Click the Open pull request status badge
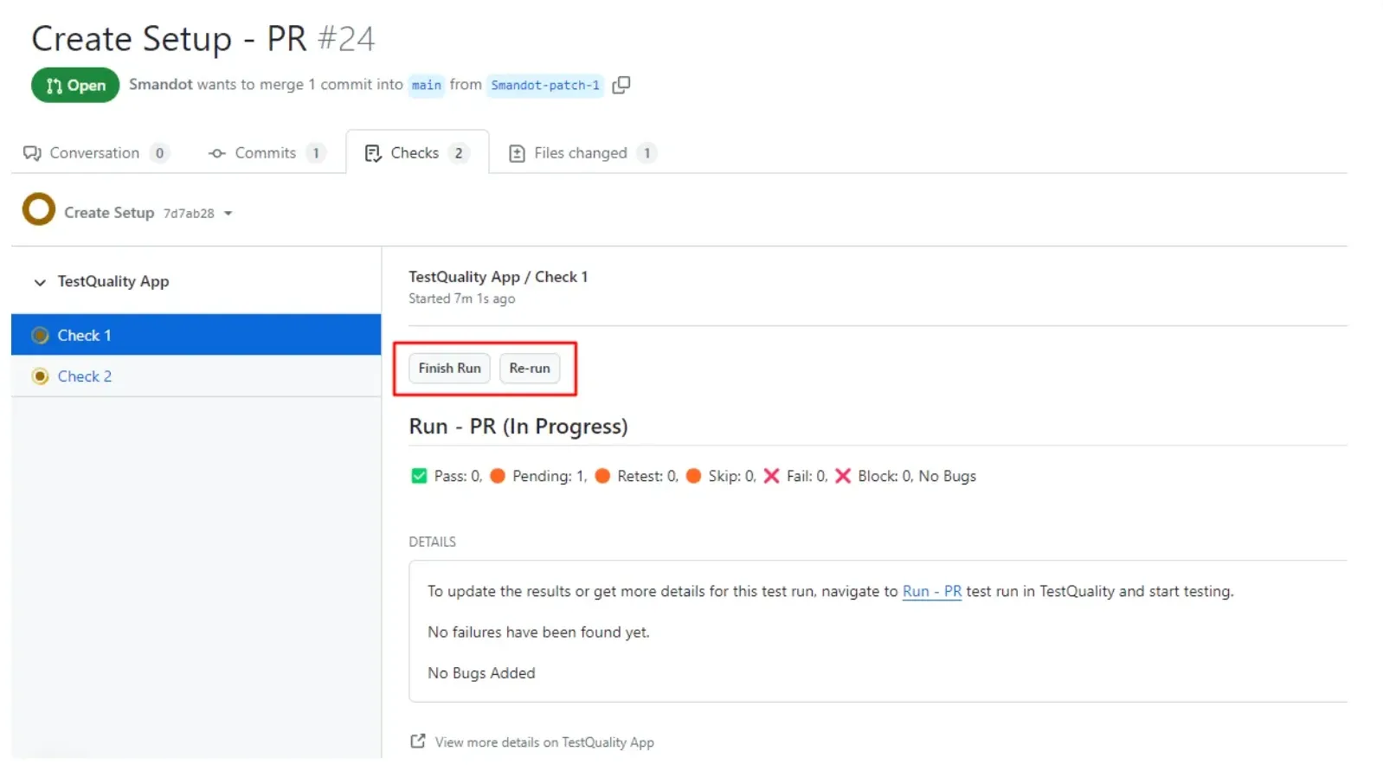 coord(75,85)
